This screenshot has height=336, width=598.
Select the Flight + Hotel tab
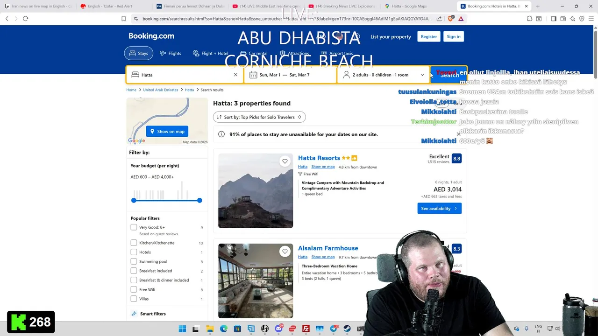pyautogui.click(x=210, y=53)
